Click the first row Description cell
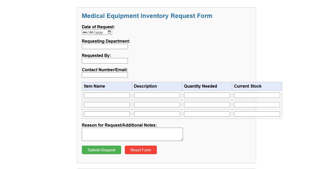The height and width of the screenshot is (169, 333). [x=157, y=95]
